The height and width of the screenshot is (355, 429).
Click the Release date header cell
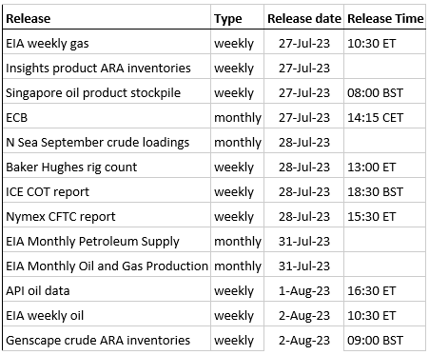[x=303, y=18]
